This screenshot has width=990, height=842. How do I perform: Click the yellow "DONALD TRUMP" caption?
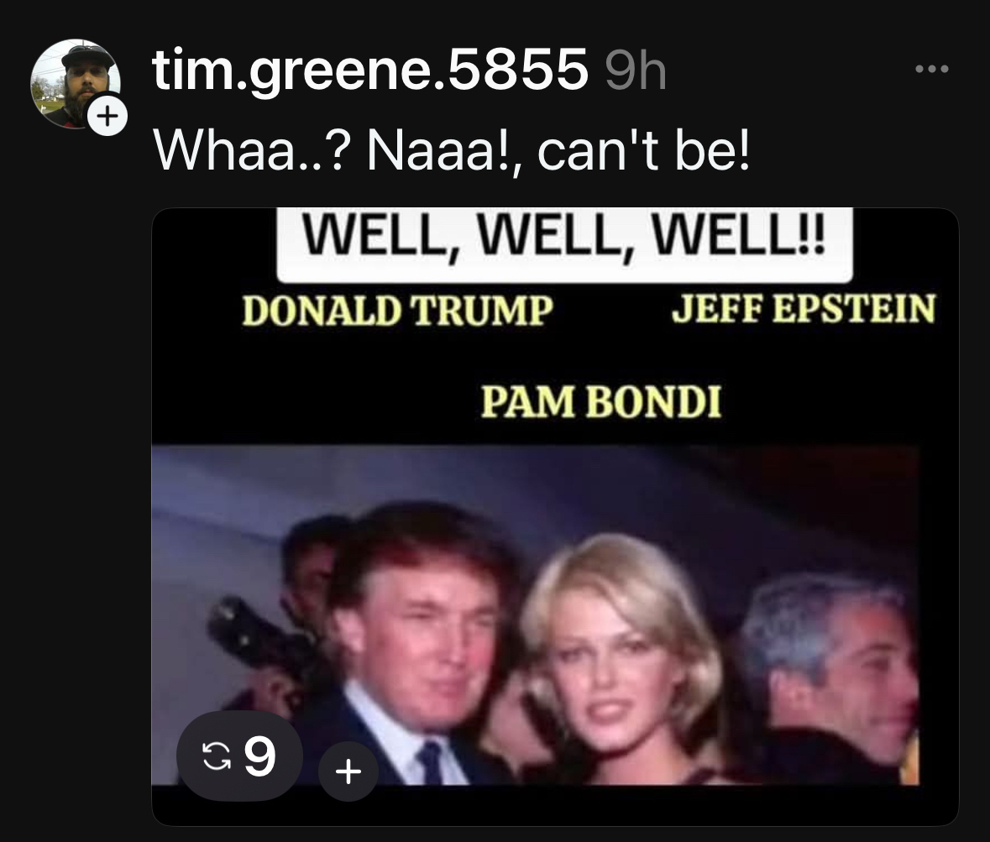point(398,310)
